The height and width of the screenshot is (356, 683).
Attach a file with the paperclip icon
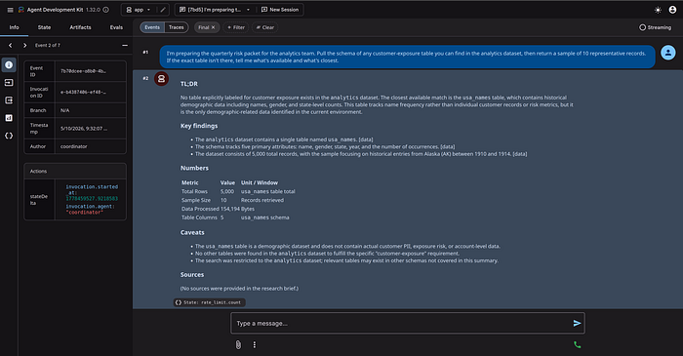click(x=238, y=344)
